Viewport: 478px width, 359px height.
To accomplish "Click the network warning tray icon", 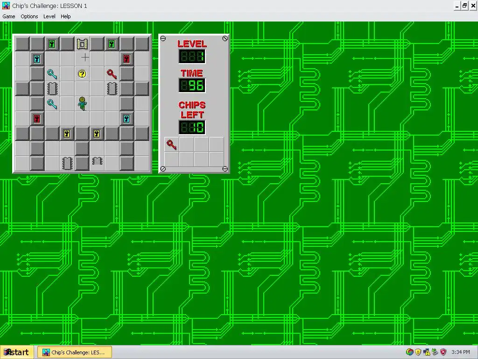I will tap(427, 352).
